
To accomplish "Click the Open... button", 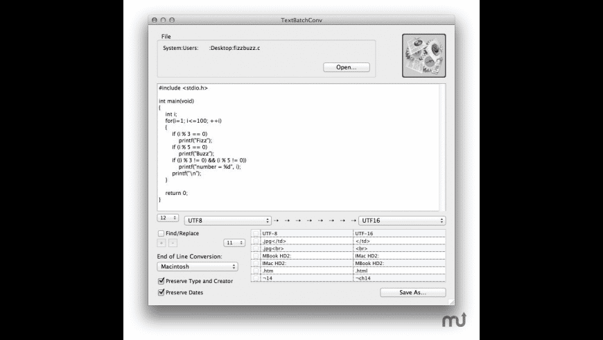I will click(346, 67).
